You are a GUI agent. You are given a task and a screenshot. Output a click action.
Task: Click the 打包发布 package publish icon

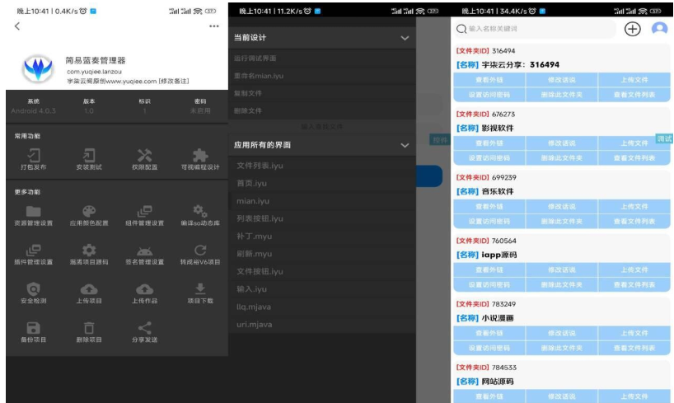tap(33, 155)
